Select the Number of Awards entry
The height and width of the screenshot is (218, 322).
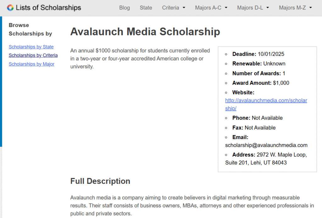[258, 74]
